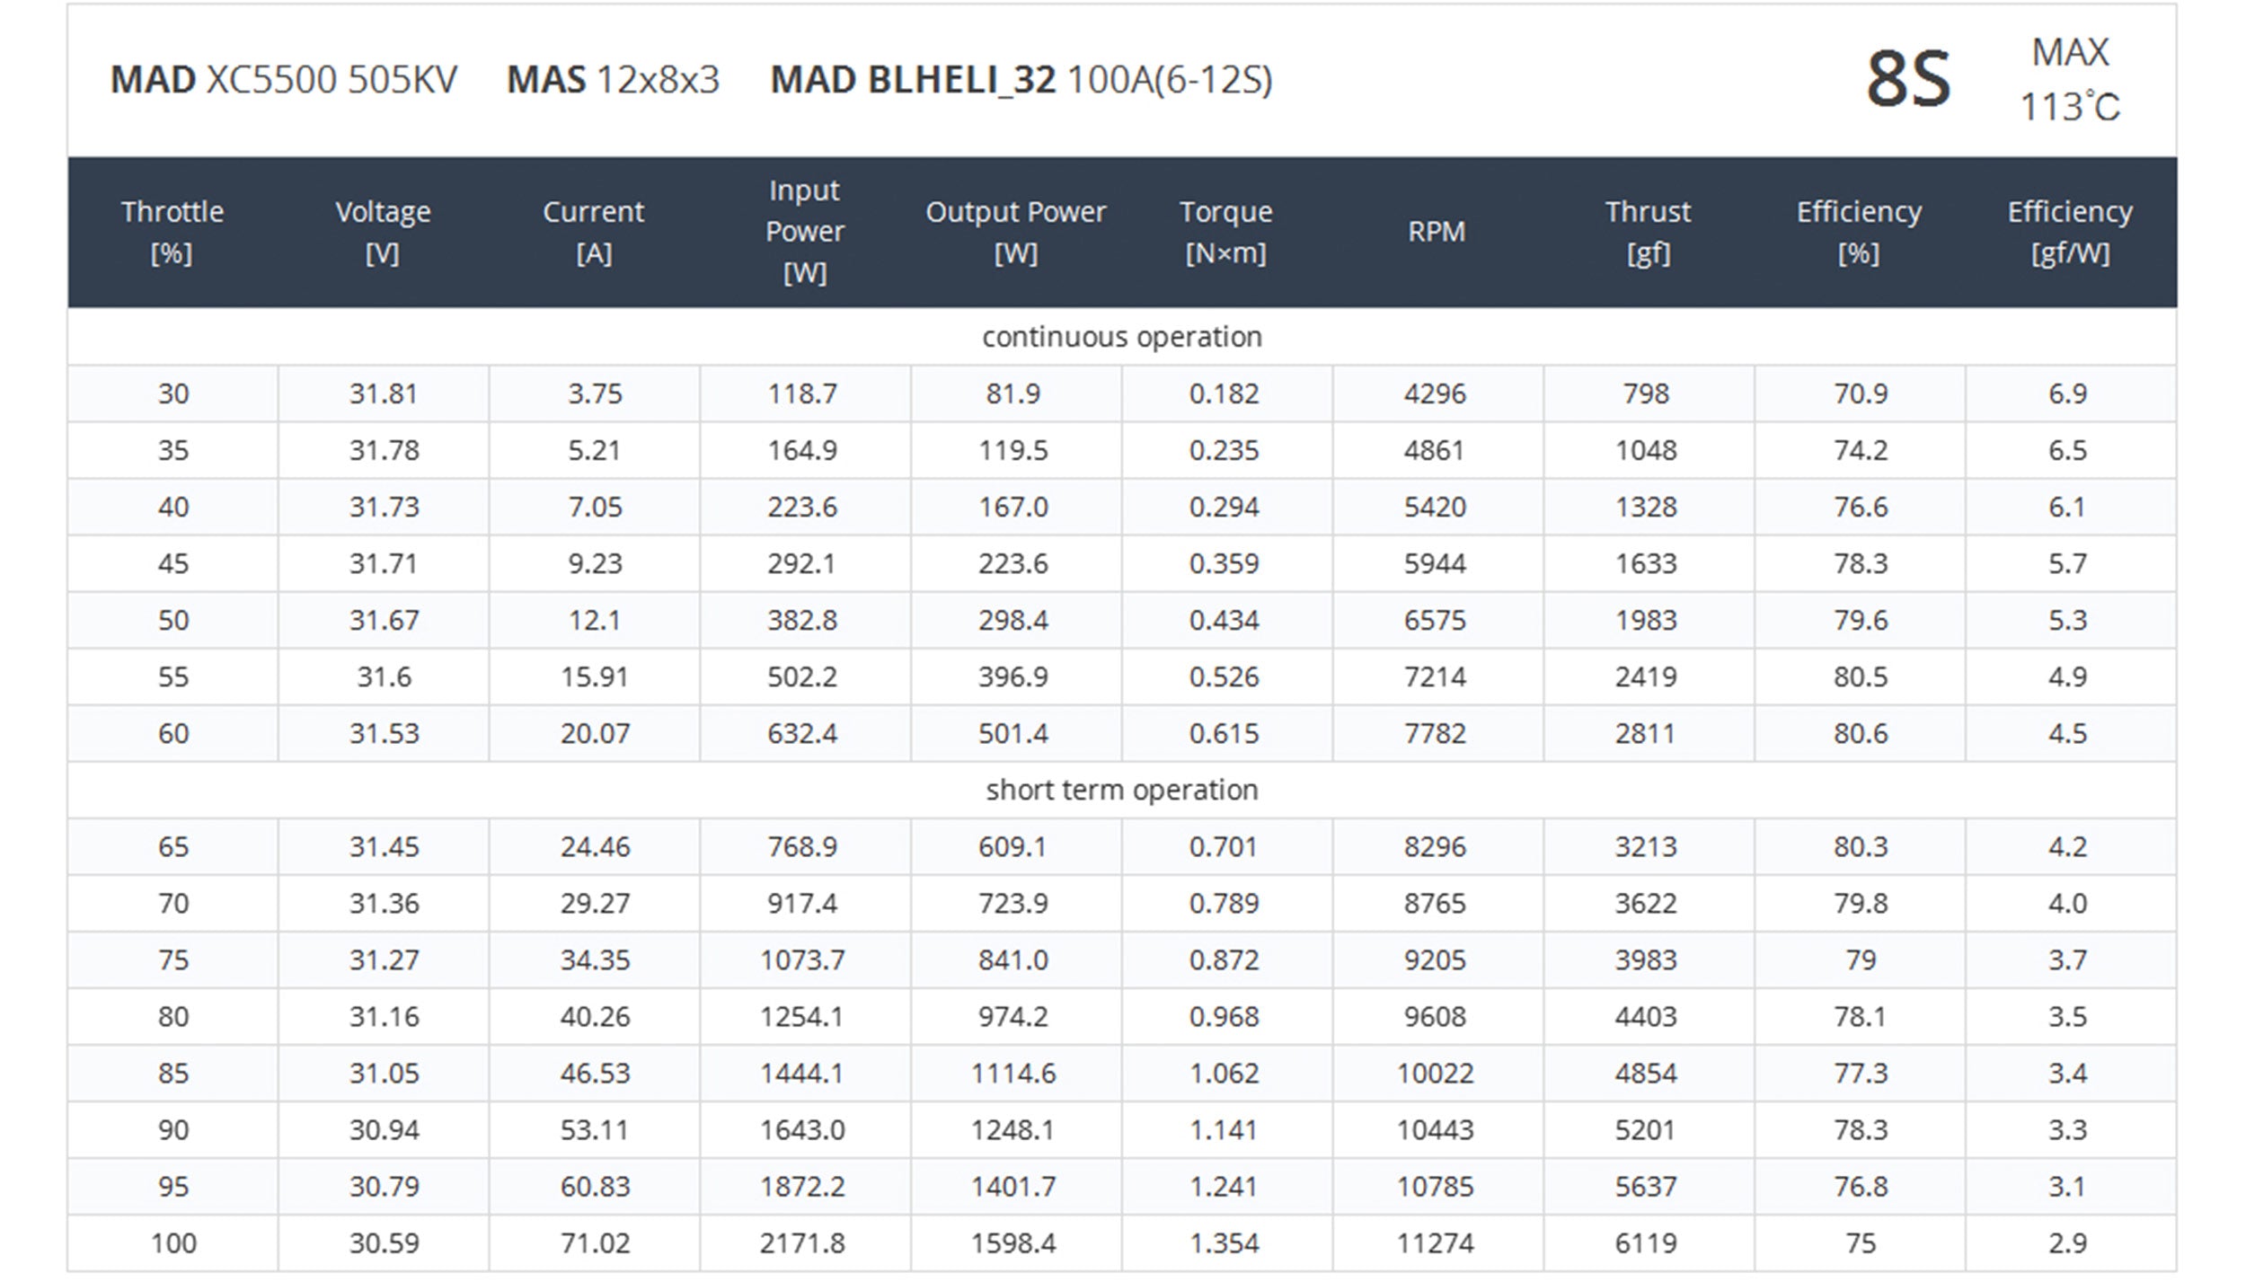Click the Efficiency [%] column header

click(1859, 232)
